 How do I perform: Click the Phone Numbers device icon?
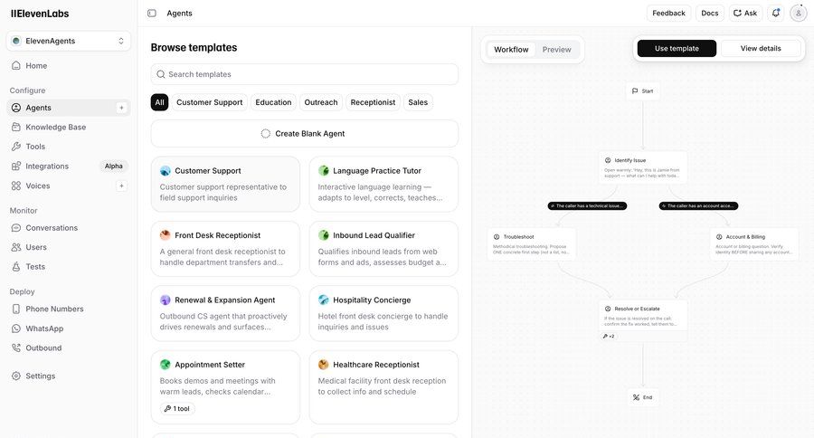coord(16,309)
